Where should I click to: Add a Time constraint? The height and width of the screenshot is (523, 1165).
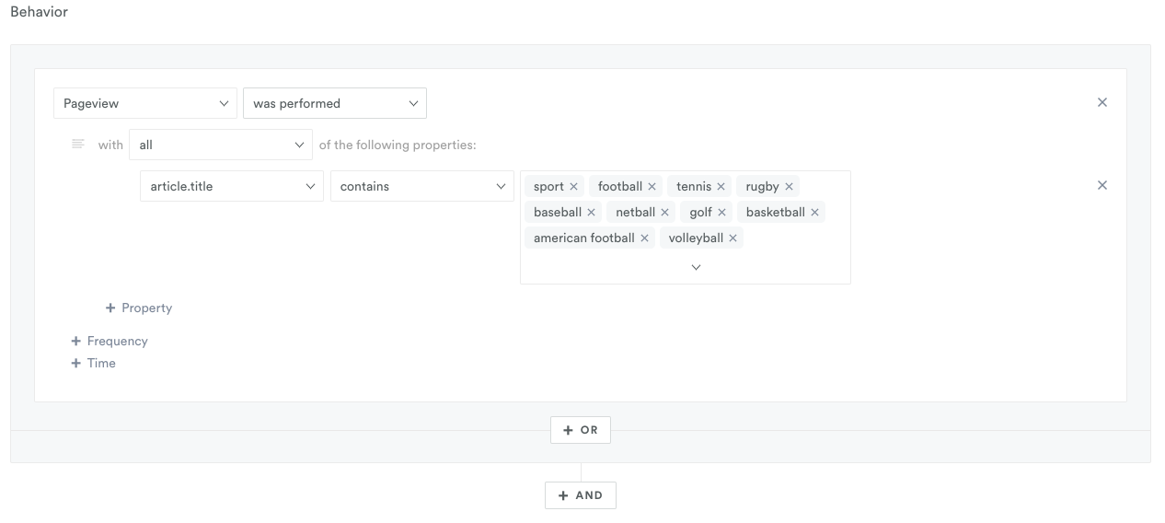94,363
